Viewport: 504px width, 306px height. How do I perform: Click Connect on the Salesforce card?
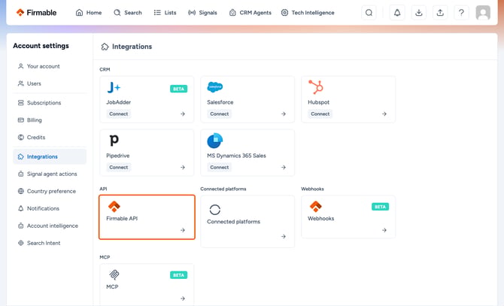tap(220, 114)
